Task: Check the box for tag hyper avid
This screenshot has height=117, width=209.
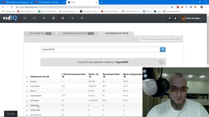Action: [x=27, y=105]
